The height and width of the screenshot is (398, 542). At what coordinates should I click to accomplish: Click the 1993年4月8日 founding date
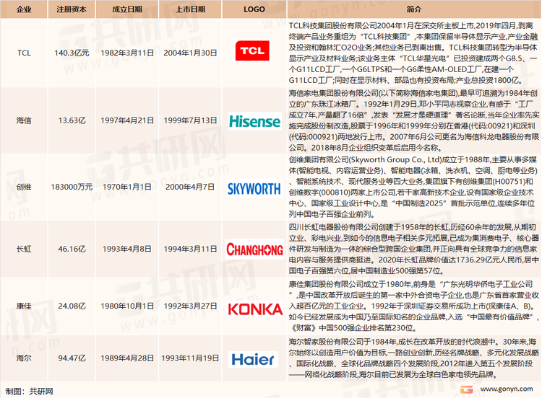pyautogui.click(x=127, y=249)
